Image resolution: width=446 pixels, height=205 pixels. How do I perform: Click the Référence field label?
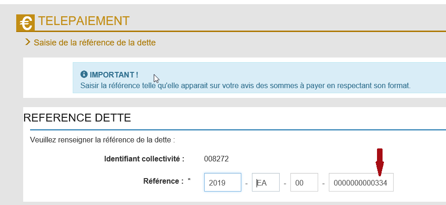(163, 181)
